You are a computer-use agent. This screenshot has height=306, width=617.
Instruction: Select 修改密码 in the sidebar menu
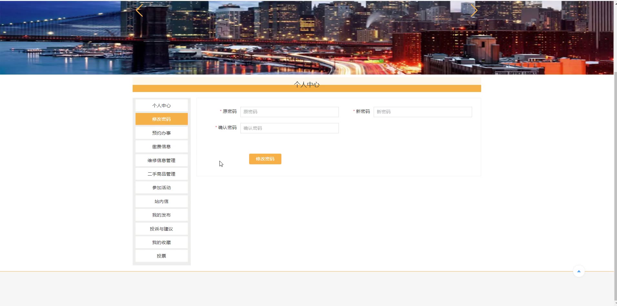(x=161, y=119)
